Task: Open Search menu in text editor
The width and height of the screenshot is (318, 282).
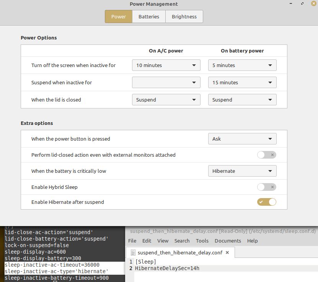Action: (x=182, y=241)
